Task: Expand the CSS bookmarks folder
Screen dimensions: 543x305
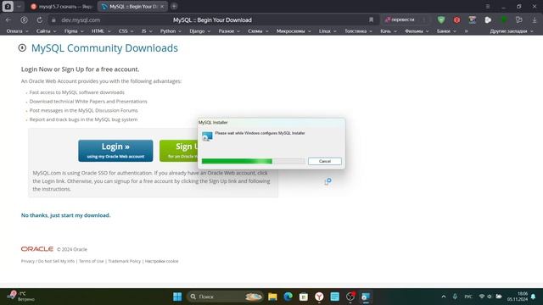Action: point(126,31)
